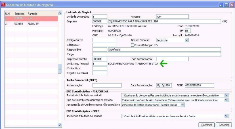The height and width of the screenshot is (129, 235).
Task: Click the Inscrição value 1650089233
Action: tap(192, 36)
